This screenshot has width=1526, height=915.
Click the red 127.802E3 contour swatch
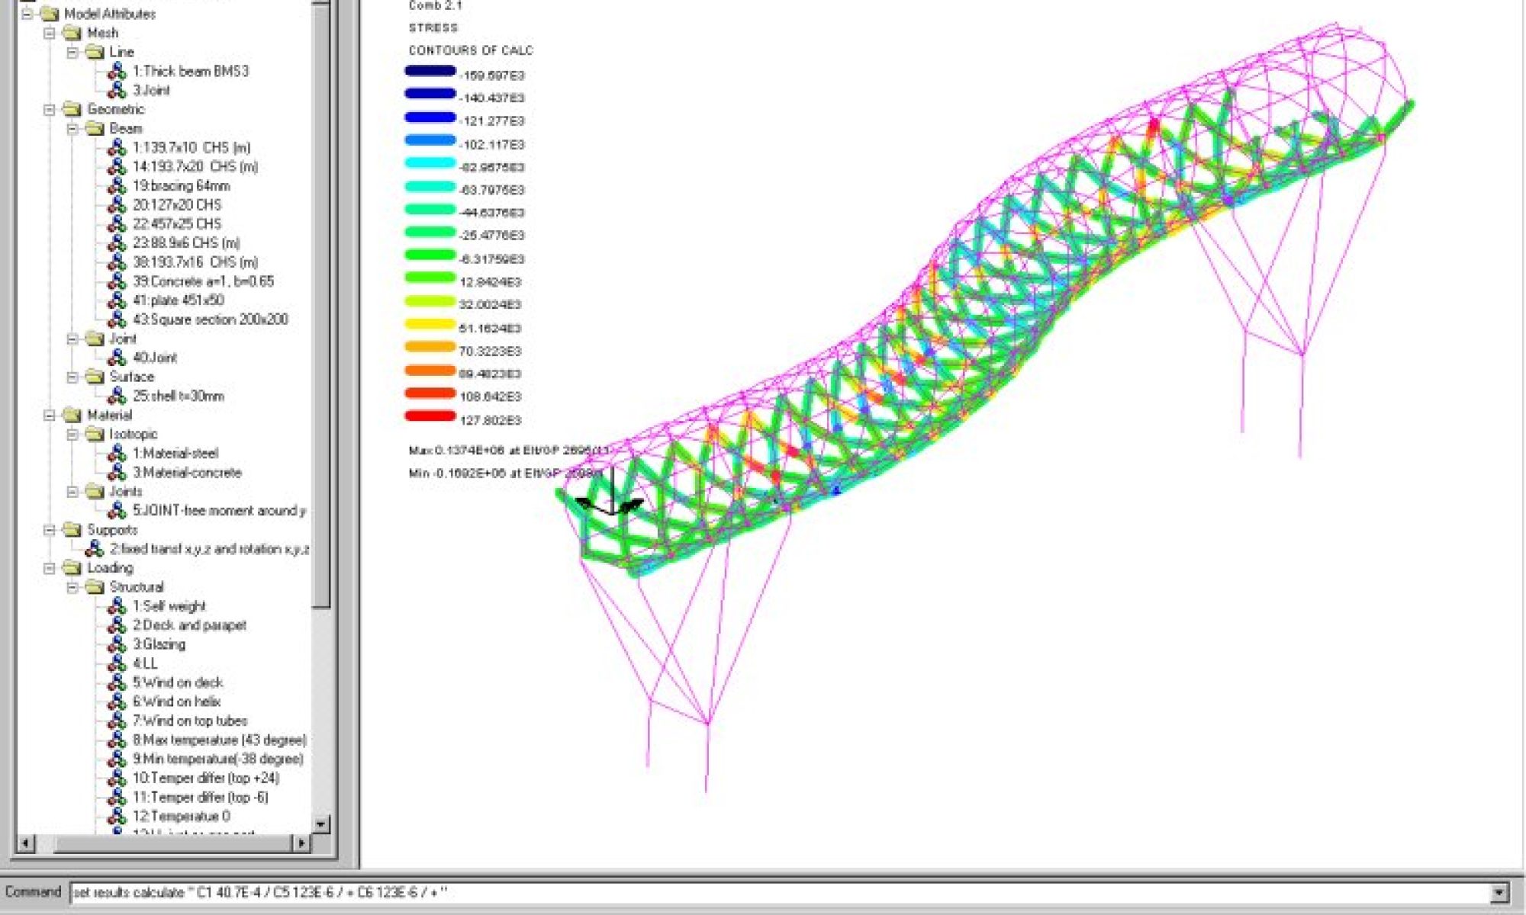click(430, 416)
